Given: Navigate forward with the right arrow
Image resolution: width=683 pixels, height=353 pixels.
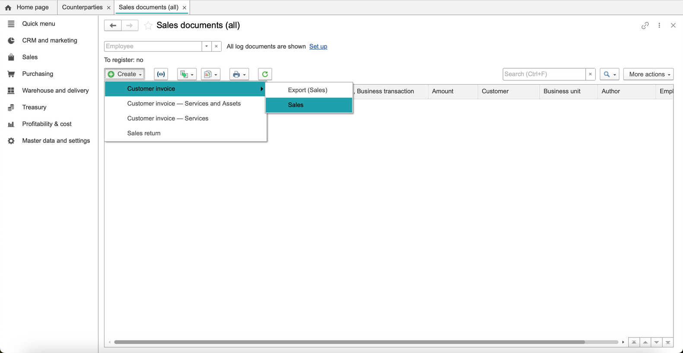Looking at the screenshot, I should 130,25.
